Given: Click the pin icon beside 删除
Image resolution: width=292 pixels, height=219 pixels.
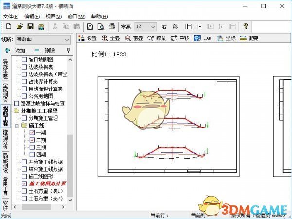Looking at the screenshot, I should pyautogui.click(x=68, y=50).
